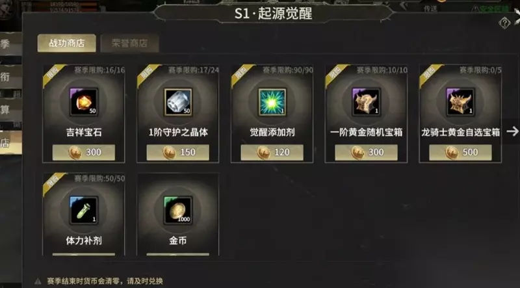Select the 1阶守护之晶体 crystal icon
This screenshot has width=520, height=288.
point(178,102)
